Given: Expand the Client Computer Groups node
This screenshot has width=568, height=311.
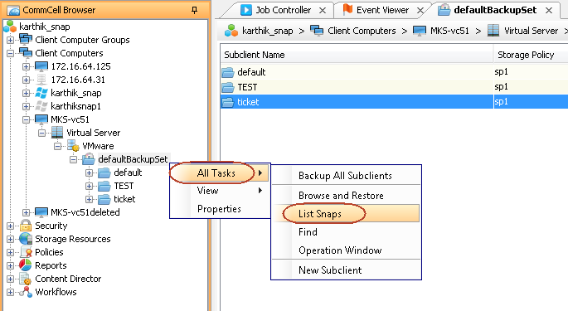Looking at the screenshot, I should coord(10,40).
